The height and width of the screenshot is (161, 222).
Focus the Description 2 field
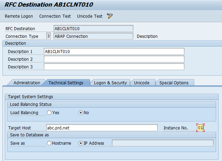pos(114,59)
